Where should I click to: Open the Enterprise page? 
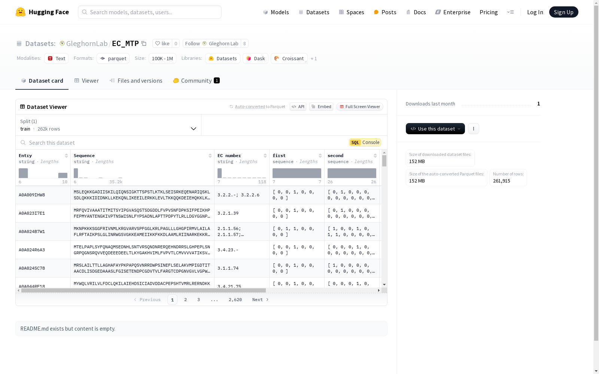click(453, 12)
